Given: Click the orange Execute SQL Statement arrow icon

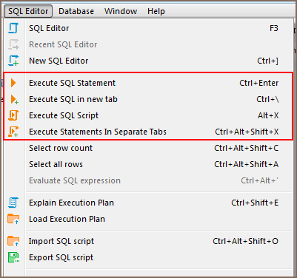Looking at the screenshot, I should (x=13, y=83).
